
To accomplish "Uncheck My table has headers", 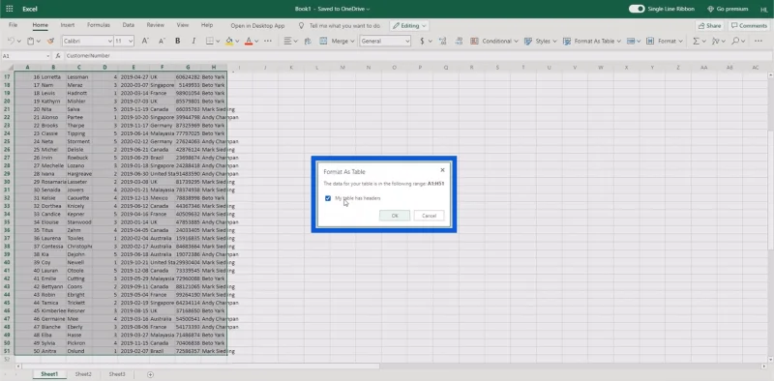I will pos(328,198).
